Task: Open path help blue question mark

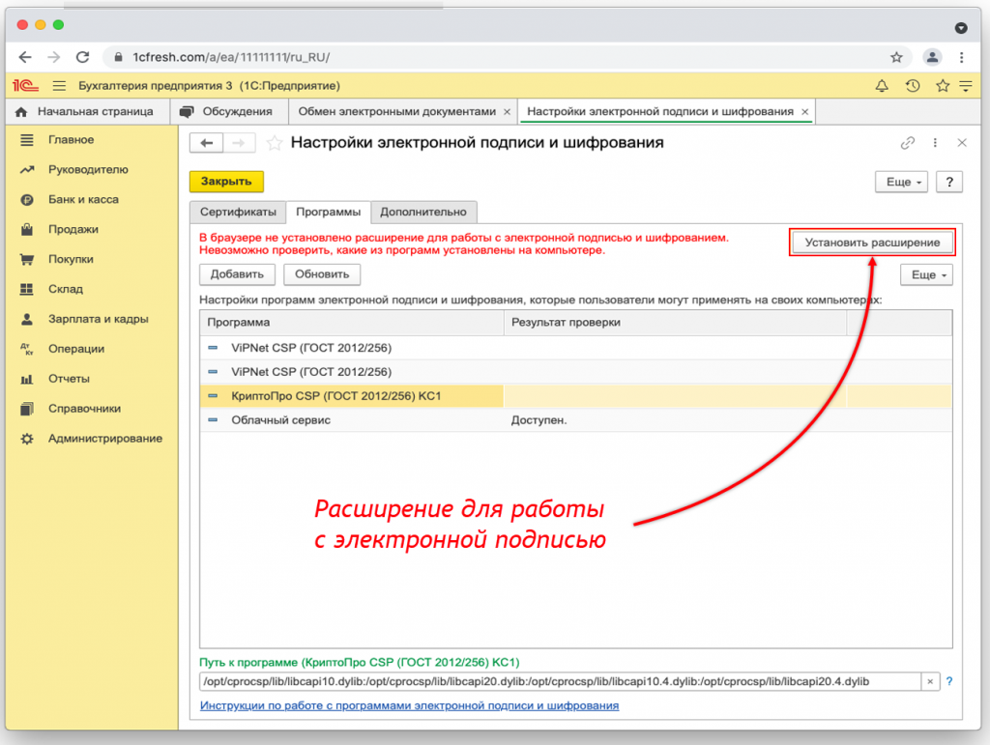Action: coord(949,682)
